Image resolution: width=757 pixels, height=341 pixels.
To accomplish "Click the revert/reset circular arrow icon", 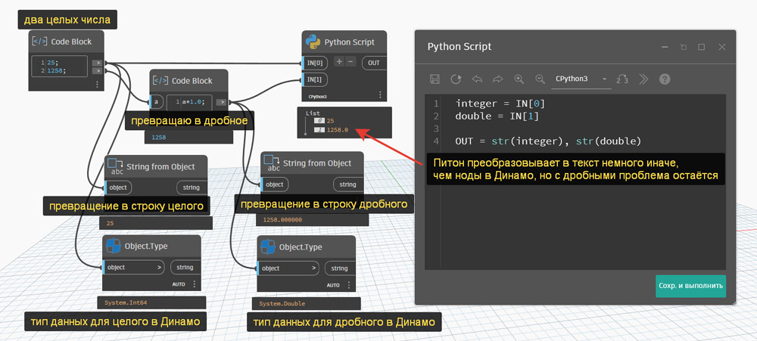I will 456,79.
